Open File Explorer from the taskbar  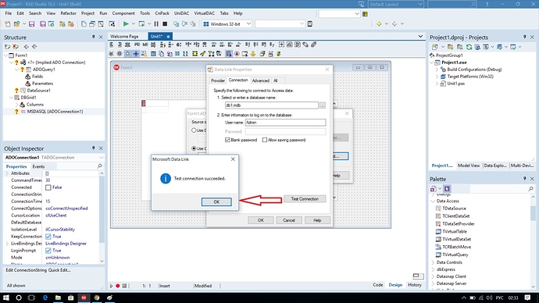(x=58, y=298)
